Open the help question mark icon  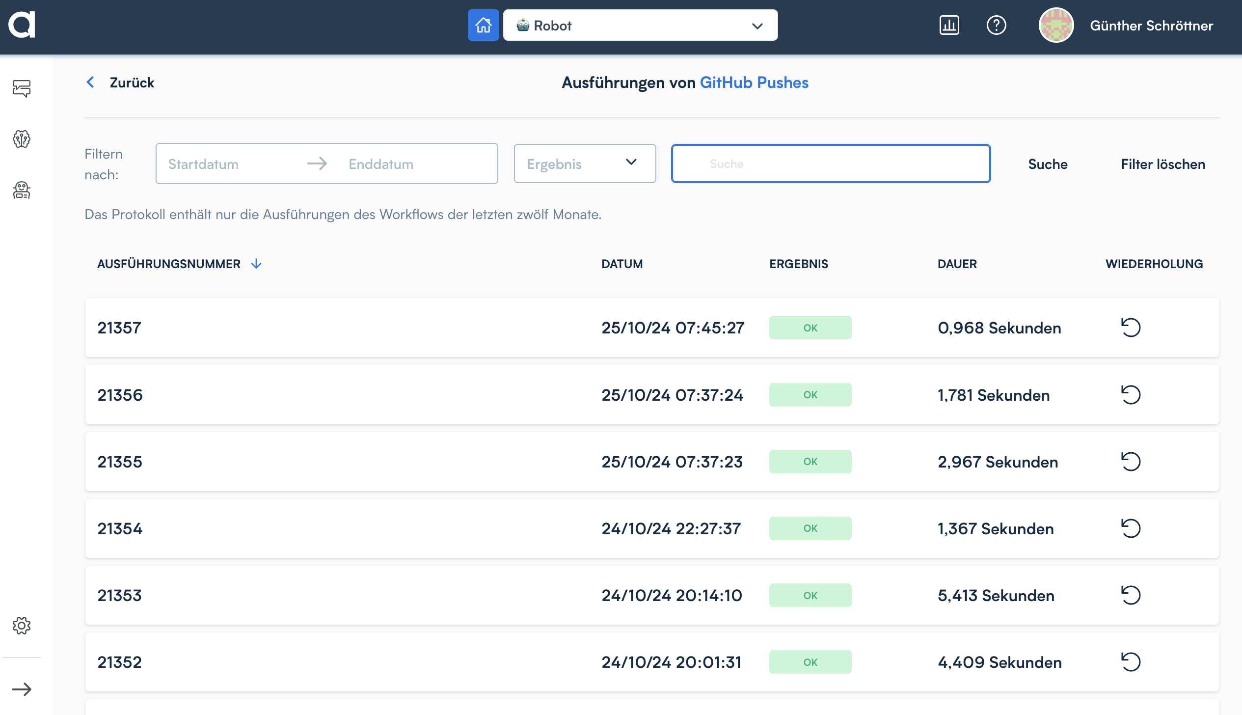coord(996,25)
